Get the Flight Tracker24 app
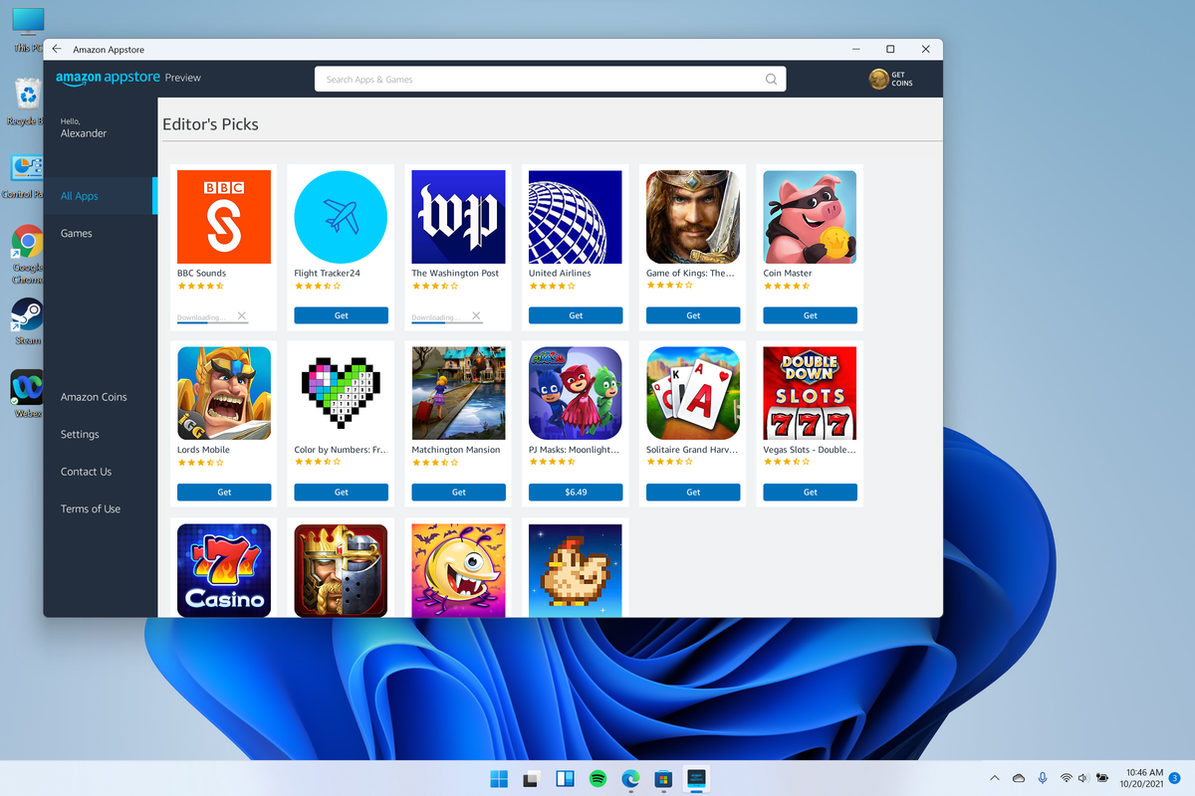 341,314
